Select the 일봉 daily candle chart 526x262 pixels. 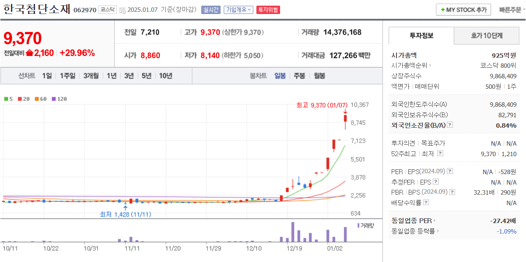(280, 76)
